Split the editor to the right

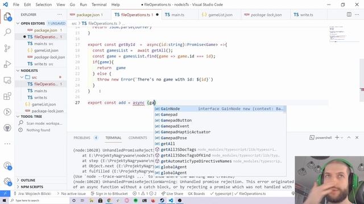349,15
